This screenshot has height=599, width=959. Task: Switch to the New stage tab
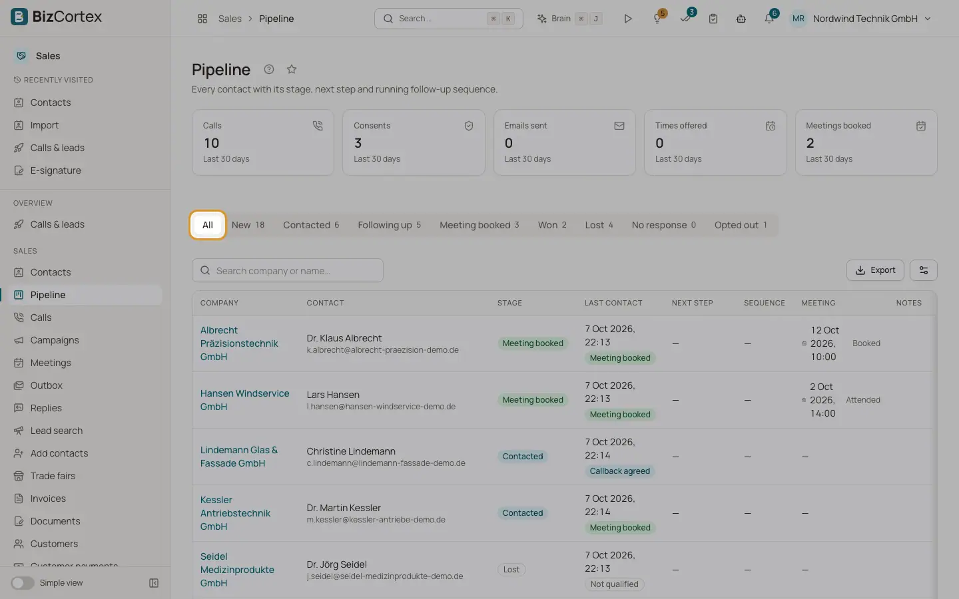248,225
